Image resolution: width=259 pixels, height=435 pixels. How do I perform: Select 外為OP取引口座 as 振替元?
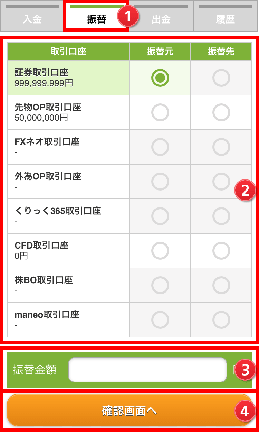pos(160,182)
